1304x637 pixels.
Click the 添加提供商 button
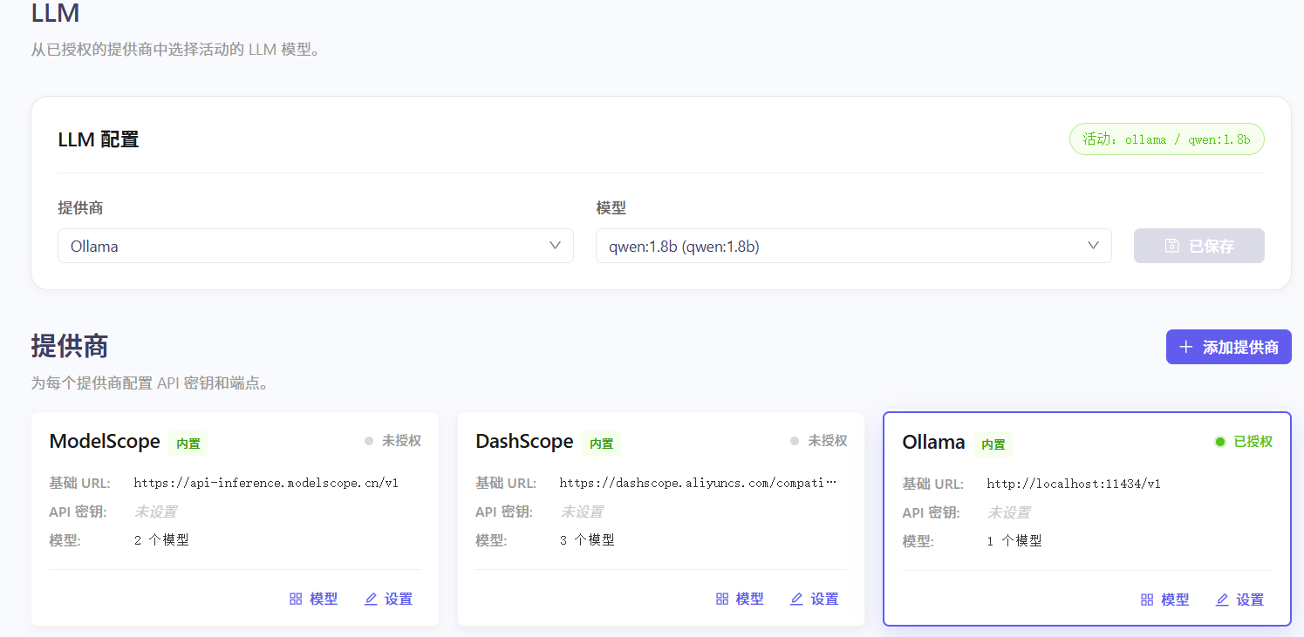[x=1228, y=347]
